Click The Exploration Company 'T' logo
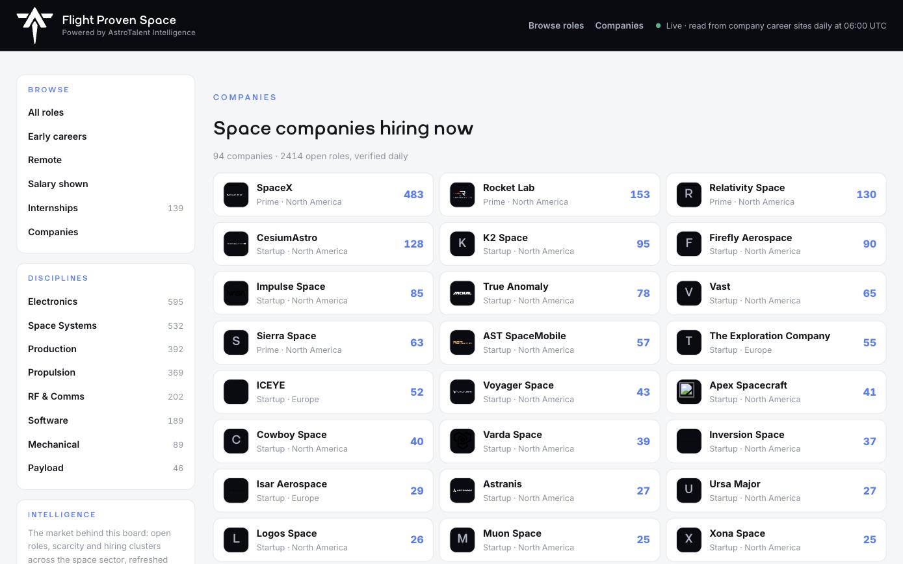The height and width of the screenshot is (564, 903). point(688,342)
